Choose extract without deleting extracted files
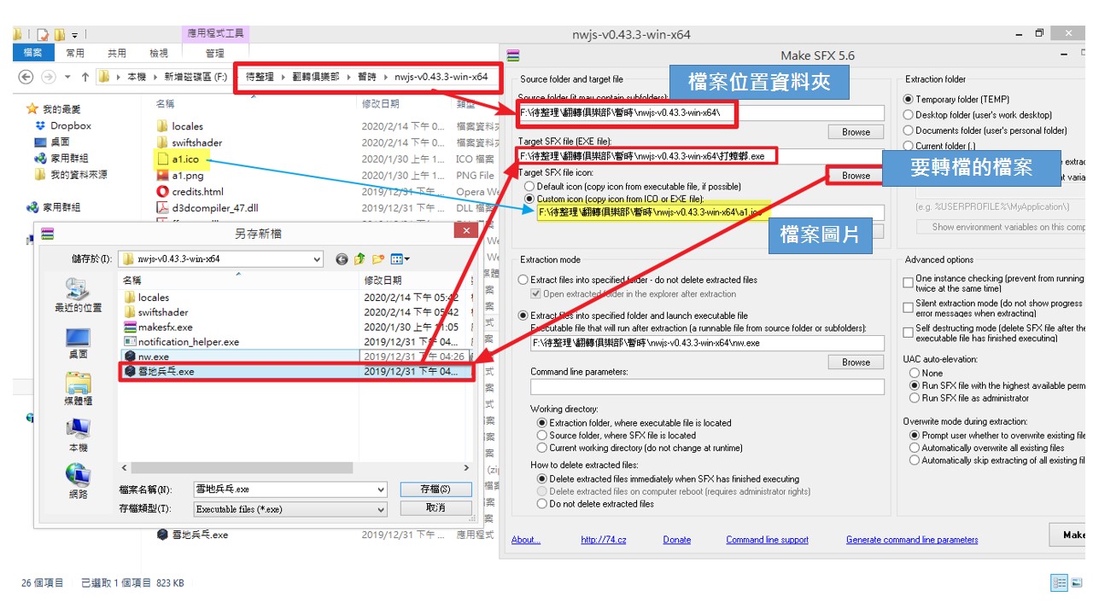1093x614 pixels. [x=523, y=280]
